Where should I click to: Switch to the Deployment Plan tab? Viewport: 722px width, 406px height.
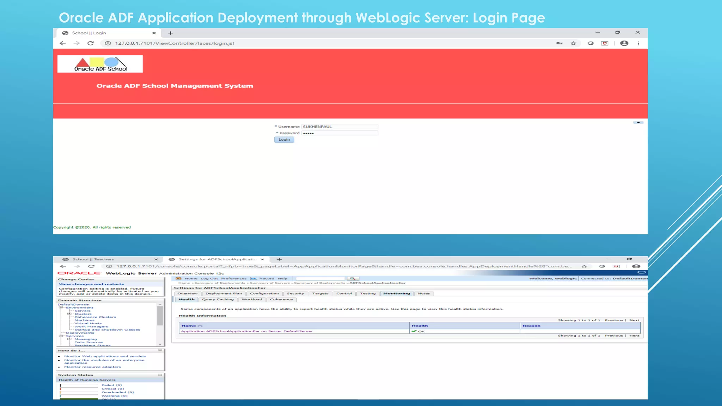click(x=224, y=294)
